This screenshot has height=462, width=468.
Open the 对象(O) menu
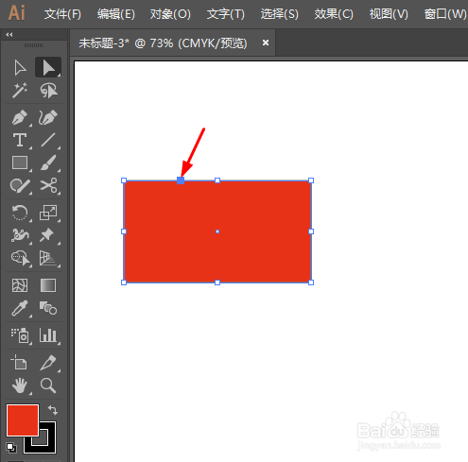[170, 14]
